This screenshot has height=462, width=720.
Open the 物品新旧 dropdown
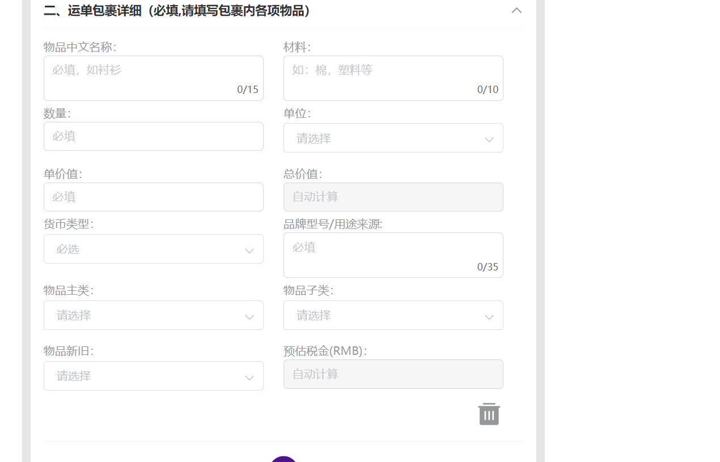(x=154, y=376)
